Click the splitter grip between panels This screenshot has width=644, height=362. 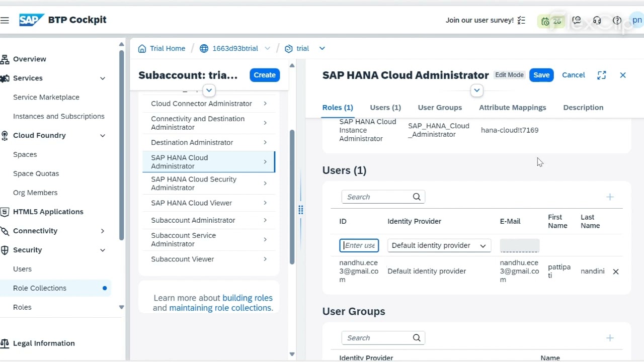(x=300, y=210)
